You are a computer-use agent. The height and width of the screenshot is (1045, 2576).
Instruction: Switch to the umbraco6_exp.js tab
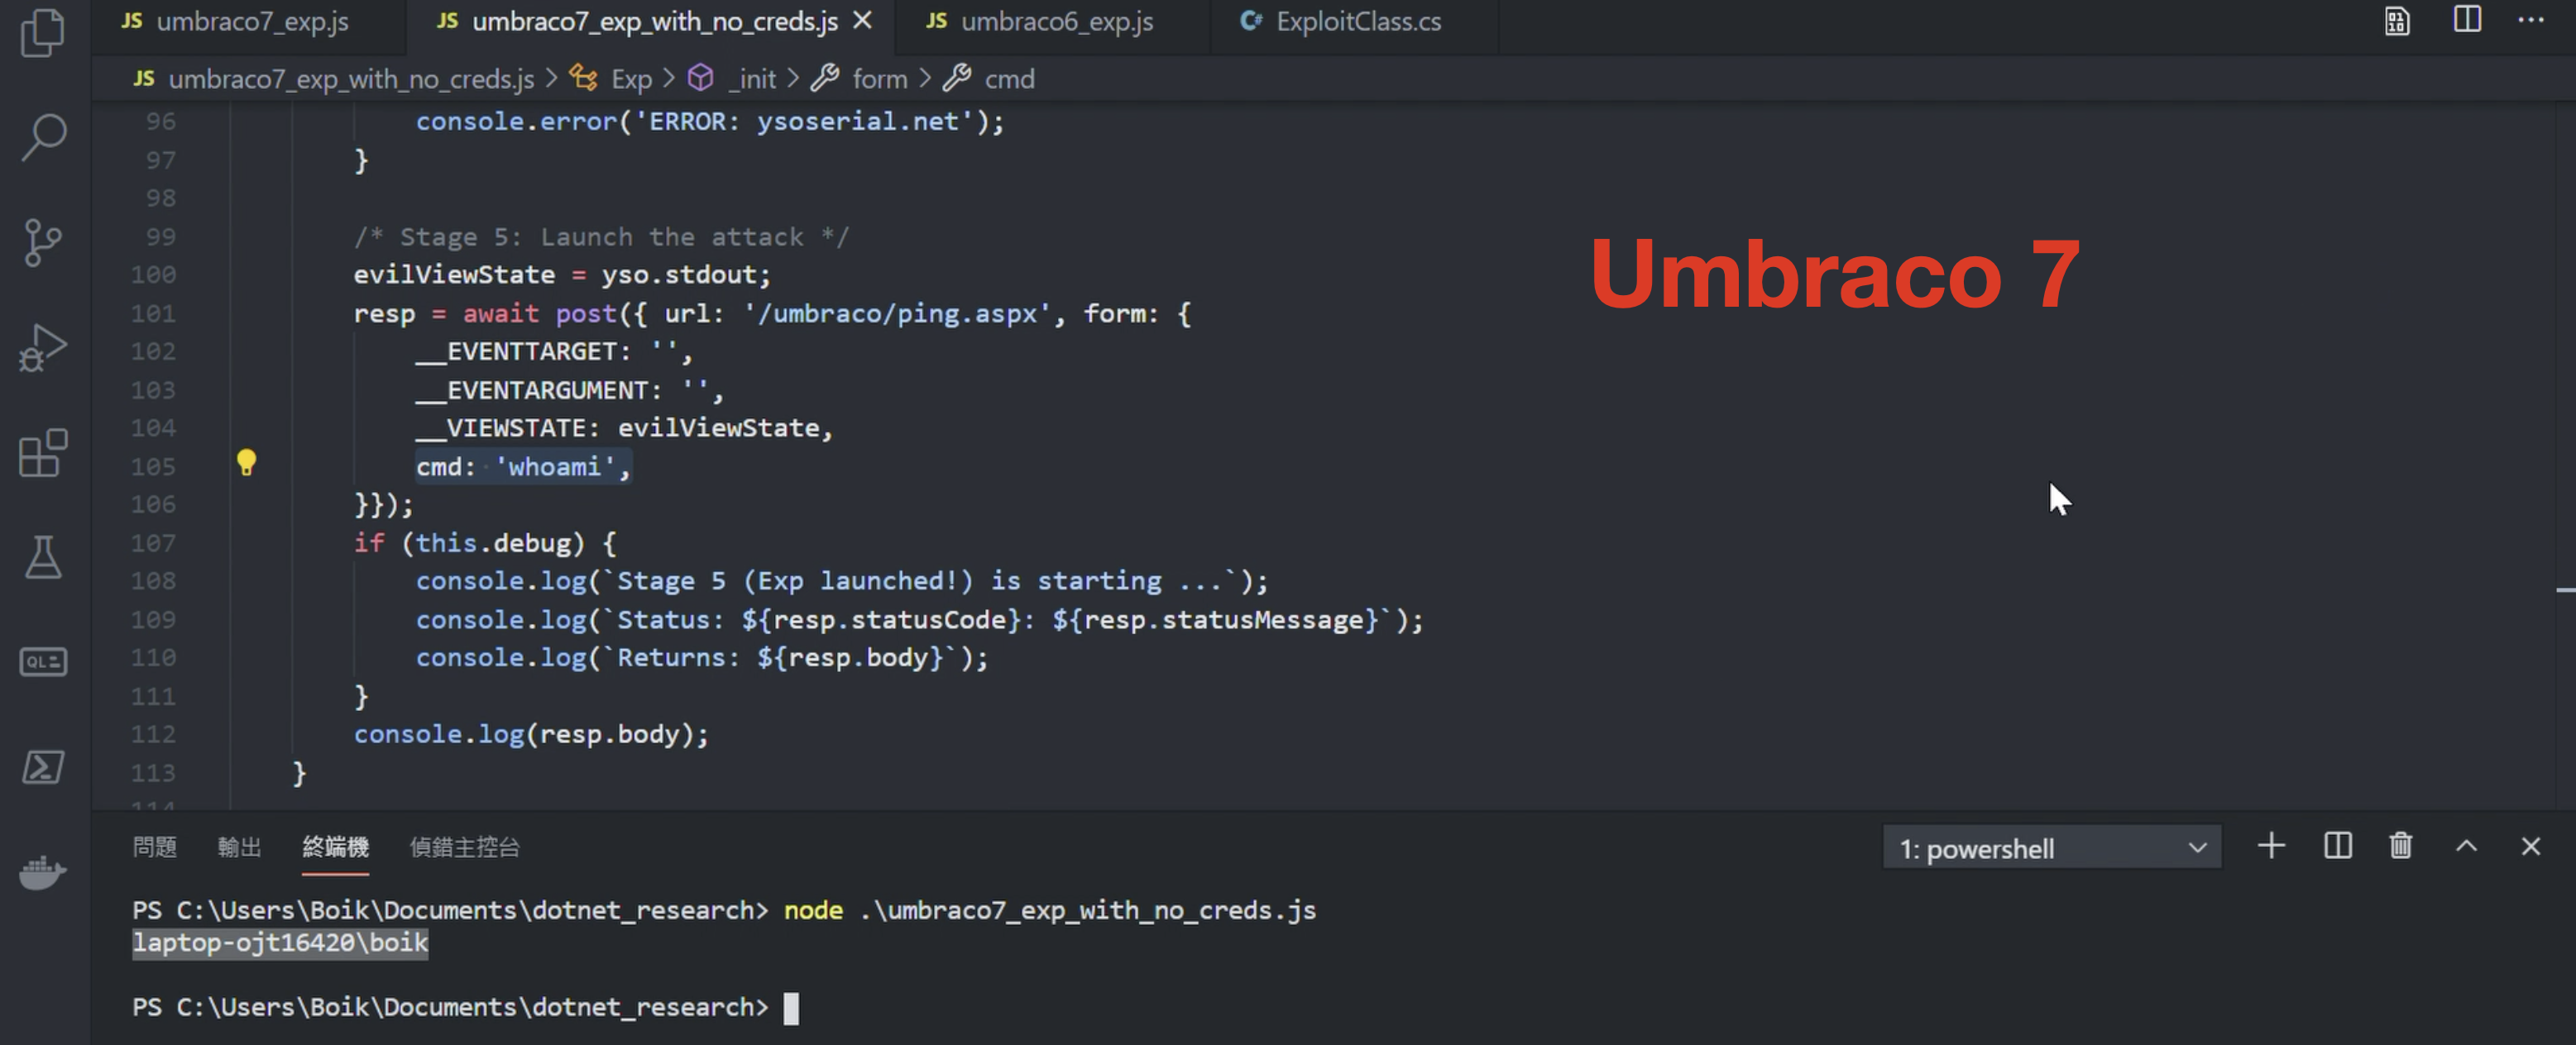1056,21
